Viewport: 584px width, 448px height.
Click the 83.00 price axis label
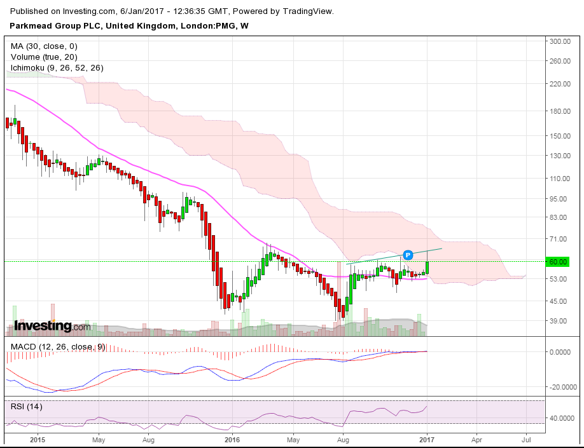coord(559,217)
